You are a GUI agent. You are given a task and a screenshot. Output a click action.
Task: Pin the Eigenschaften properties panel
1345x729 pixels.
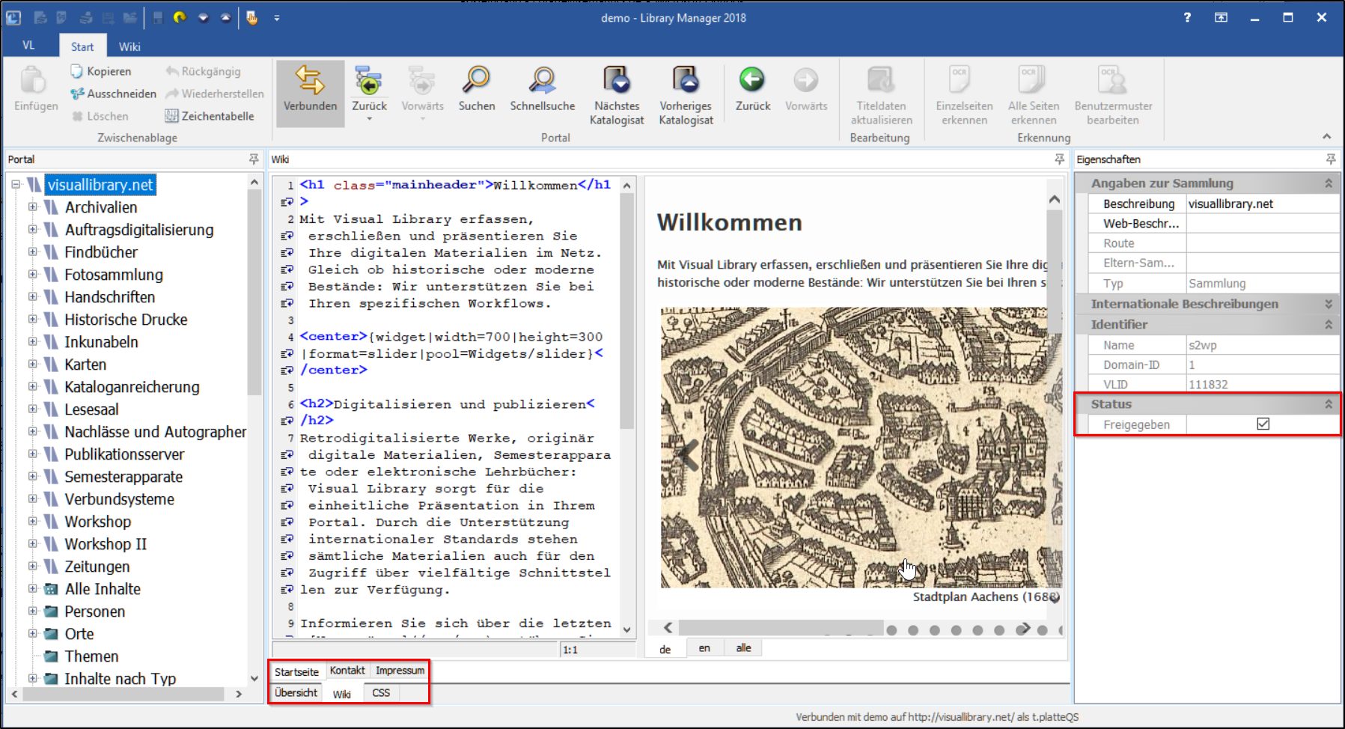point(1330,159)
